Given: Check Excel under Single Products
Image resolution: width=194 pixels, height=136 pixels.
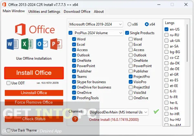Looking at the screenshot, I should 131,44.
